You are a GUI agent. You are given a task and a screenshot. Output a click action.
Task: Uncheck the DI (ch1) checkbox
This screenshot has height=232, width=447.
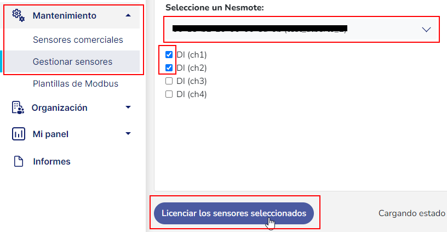point(169,55)
